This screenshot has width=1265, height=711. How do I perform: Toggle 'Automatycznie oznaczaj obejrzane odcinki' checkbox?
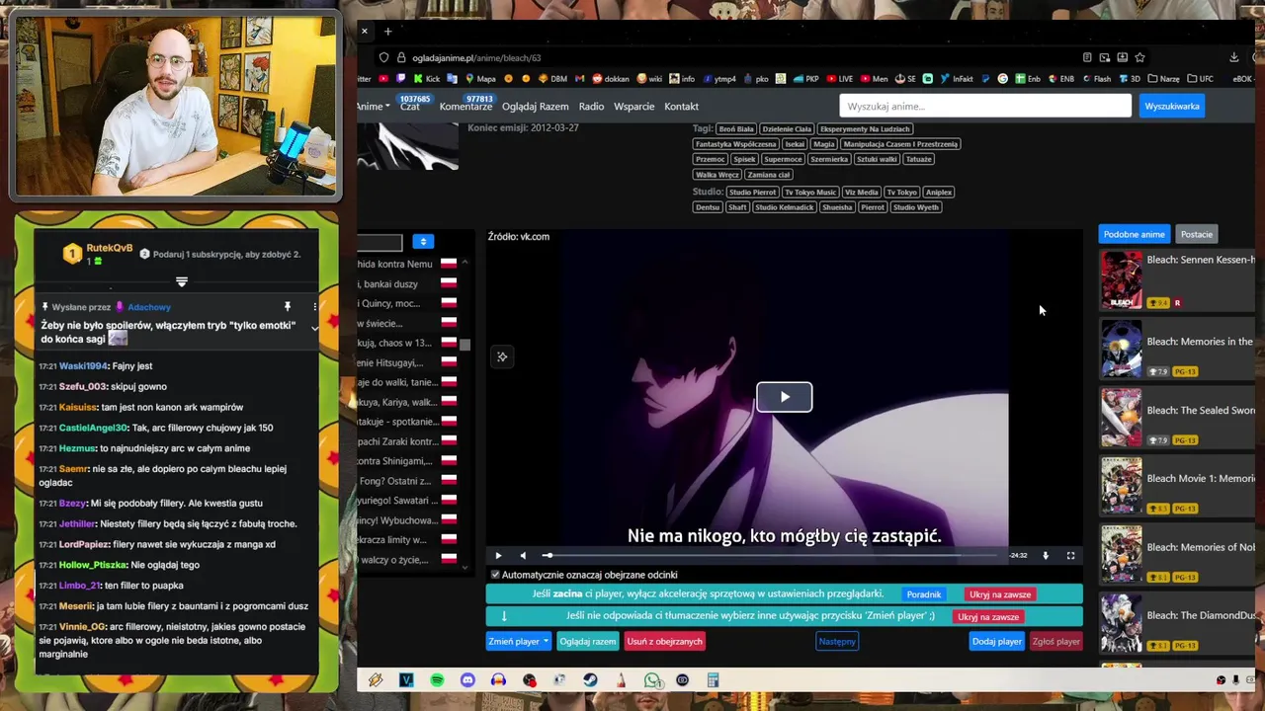tap(495, 575)
